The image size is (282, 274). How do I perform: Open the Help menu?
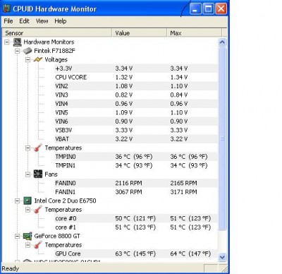pyautogui.click(x=61, y=21)
